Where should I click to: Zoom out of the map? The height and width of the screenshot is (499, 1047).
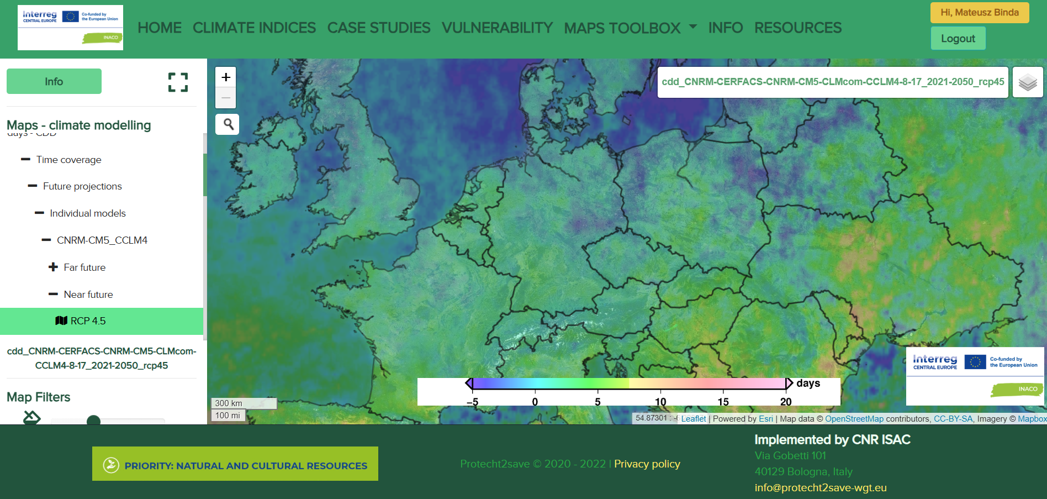225,98
